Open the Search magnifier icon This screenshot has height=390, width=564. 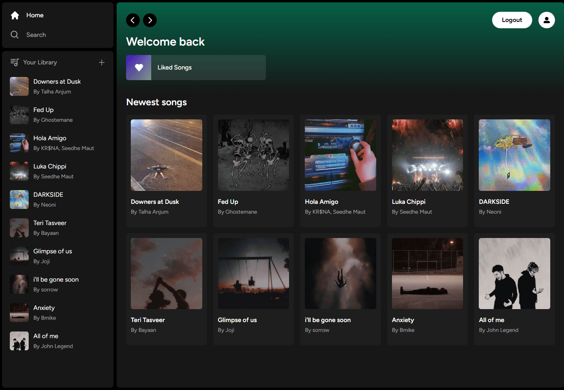pos(15,35)
